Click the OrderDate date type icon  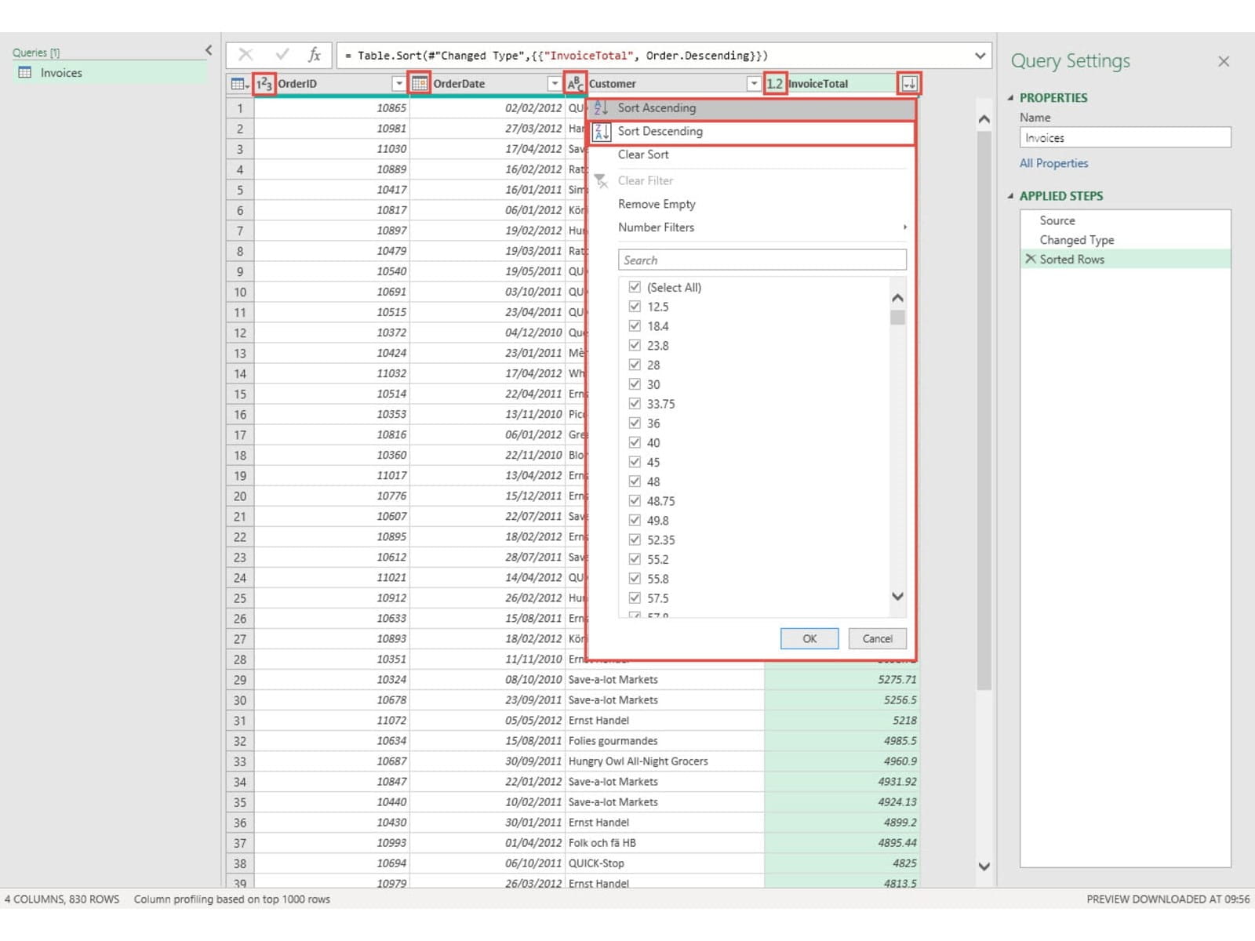coord(420,84)
